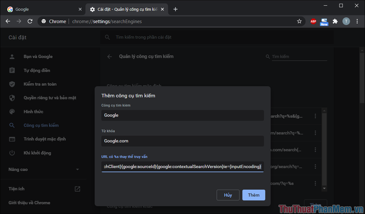Edit the Công cụ tìm kiếm name field
Image resolution: width=365 pixels, height=214 pixels.
[x=182, y=115]
